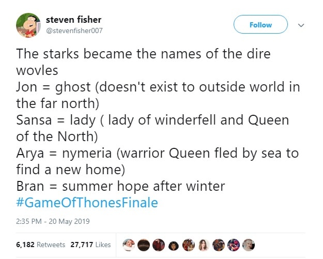This screenshot has height=259, width=323.
Task: Open fifth liker avatar showing group photo
Action: (x=189, y=245)
